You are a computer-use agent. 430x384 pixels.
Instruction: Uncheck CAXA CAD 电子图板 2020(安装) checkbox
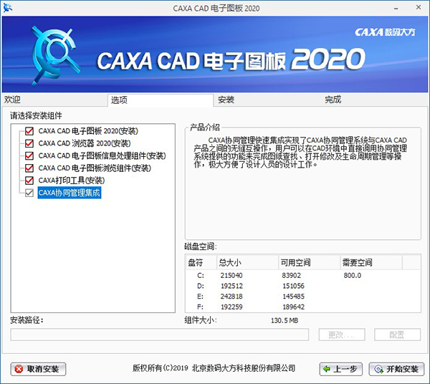coord(29,131)
